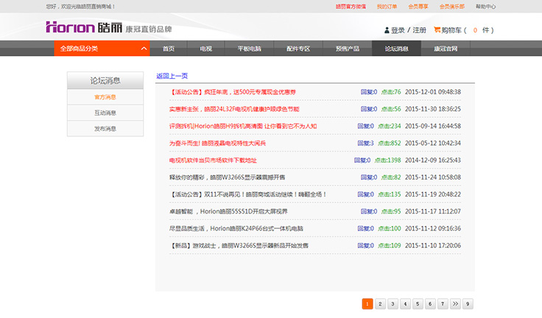Viewport: 542px width, 318px height.
Task: Open post 双11不说再见！皓丽商城活动继续
Action: pos(248,194)
